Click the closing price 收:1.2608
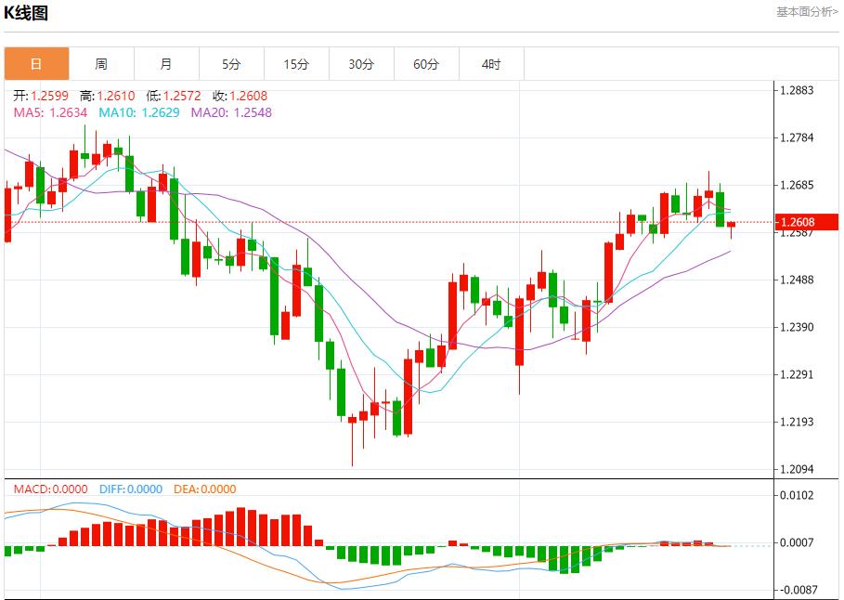 pyautogui.click(x=240, y=96)
